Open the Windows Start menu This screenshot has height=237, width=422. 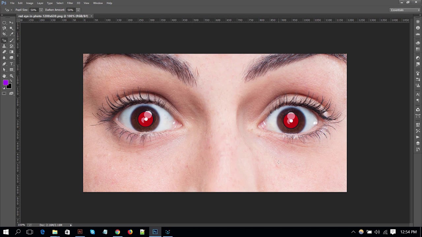pos(6,232)
